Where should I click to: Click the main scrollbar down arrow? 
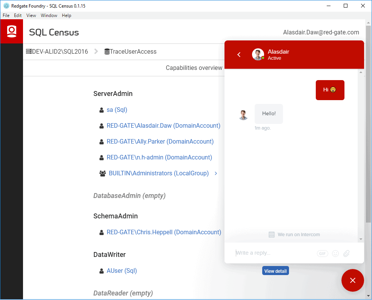tap(368, 296)
